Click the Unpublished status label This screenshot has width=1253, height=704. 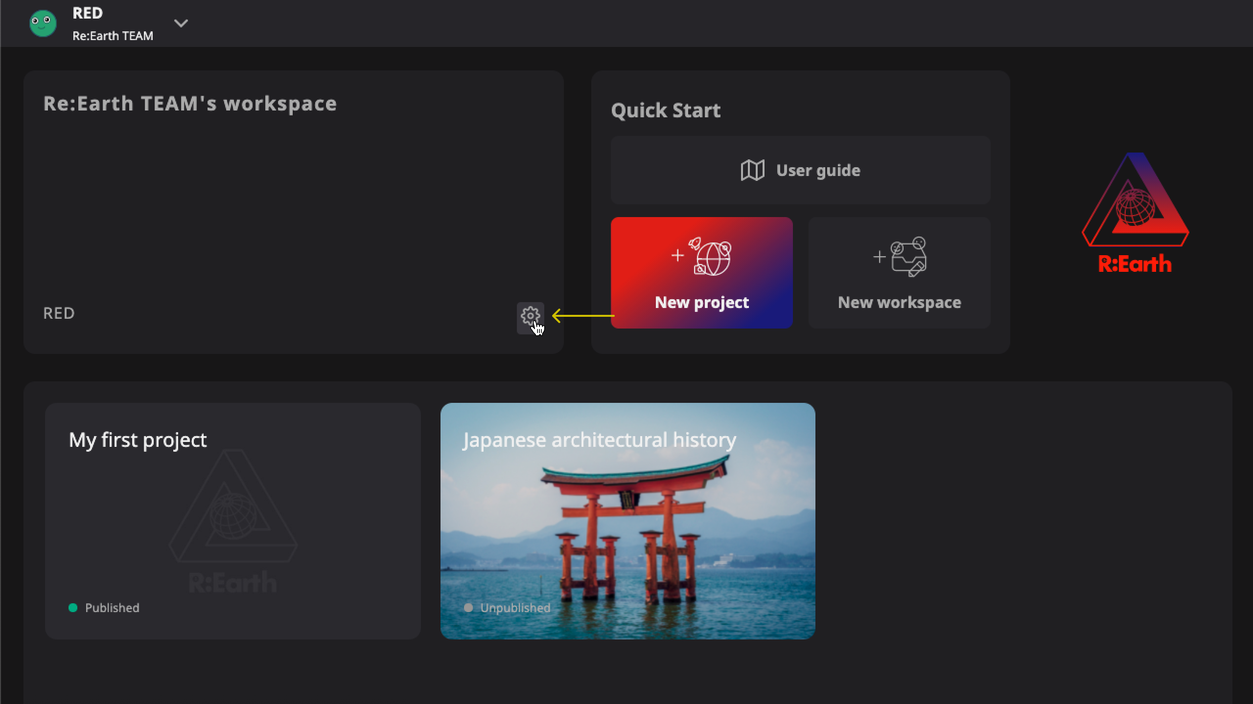[x=515, y=608]
